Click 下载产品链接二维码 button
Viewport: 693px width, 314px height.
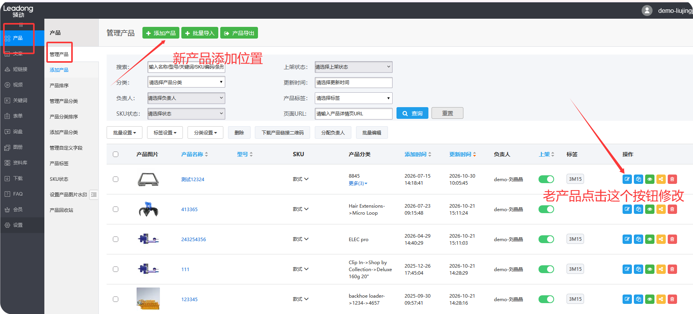click(x=282, y=133)
